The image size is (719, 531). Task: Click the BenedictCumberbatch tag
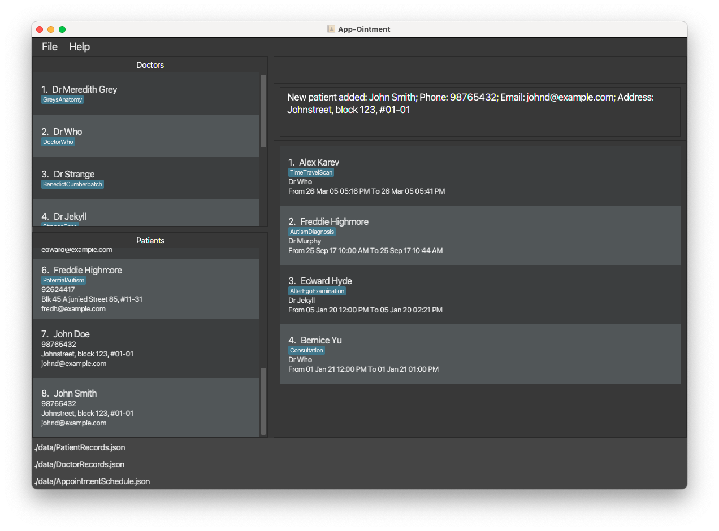click(72, 184)
